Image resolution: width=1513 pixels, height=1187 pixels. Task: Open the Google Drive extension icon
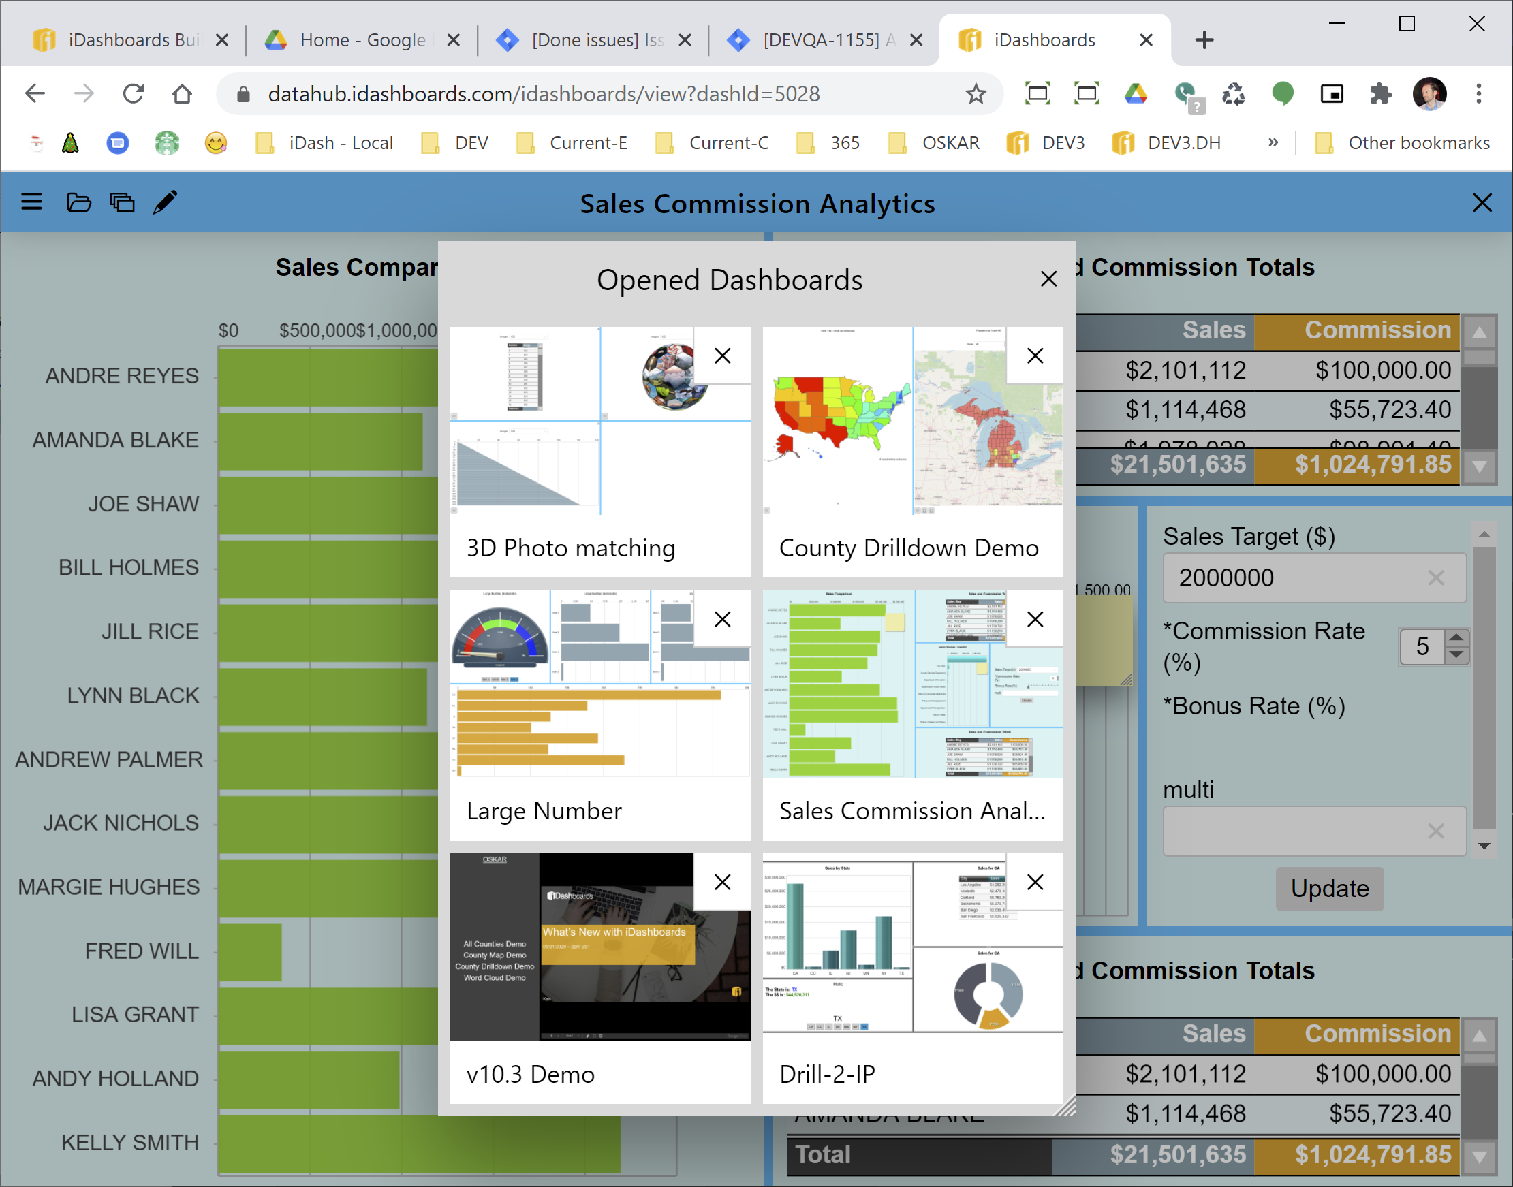coord(1136,93)
